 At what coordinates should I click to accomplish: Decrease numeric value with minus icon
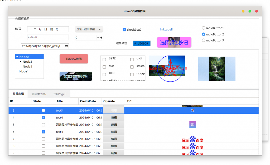click(x=98, y=38)
